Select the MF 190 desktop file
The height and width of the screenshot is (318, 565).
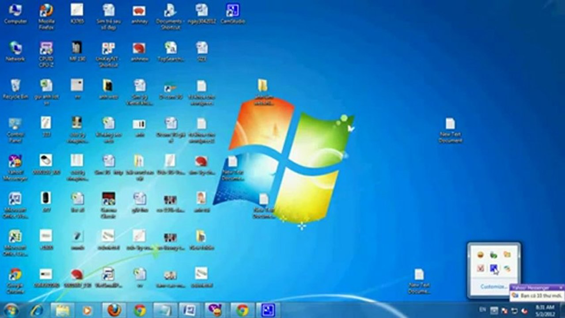point(77,51)
